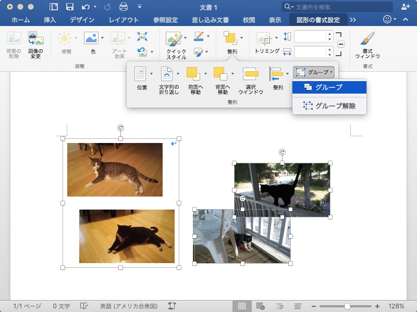Click the 整列 arrange ribbon button
The width and height of the screenshot is (417, 312).
click(230, 38)
